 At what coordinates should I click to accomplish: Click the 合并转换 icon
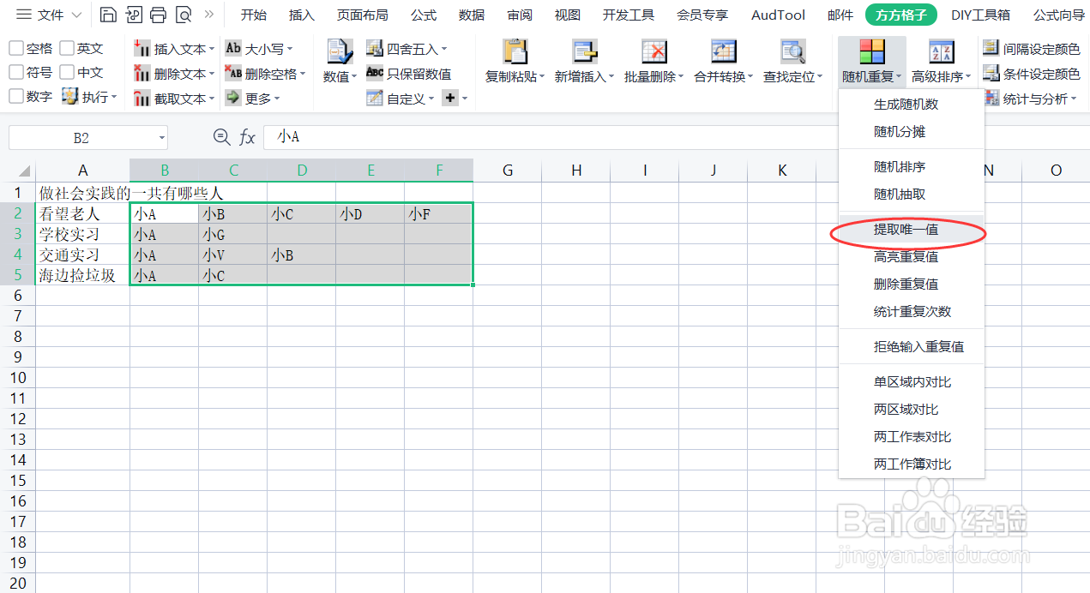click(x=723, y=52)
